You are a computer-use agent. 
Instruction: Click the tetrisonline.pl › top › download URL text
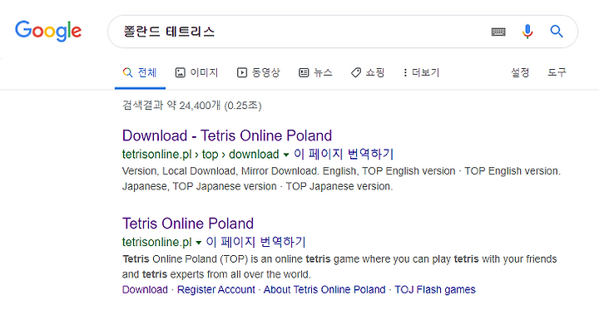(200, 155)
